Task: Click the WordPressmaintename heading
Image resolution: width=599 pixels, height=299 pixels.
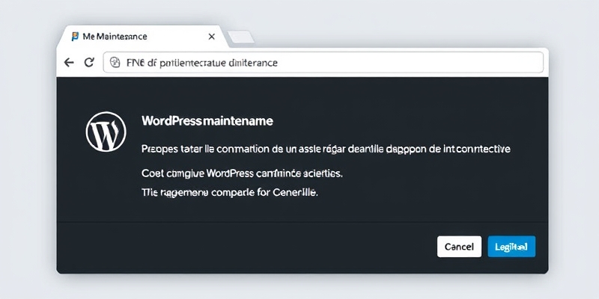Action: tap(207, 121)
